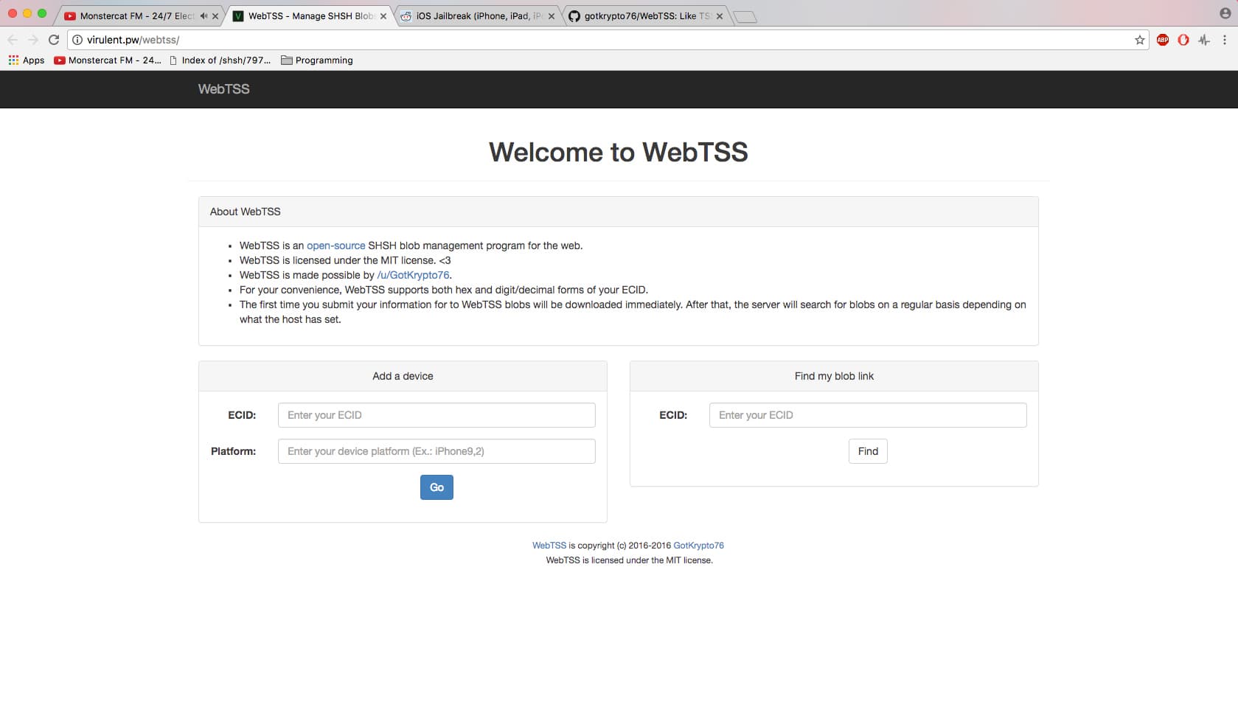Switch to the iOS Jailbreak tab
The width and height of the screenshot is (1238, 724).
point(476,15)
